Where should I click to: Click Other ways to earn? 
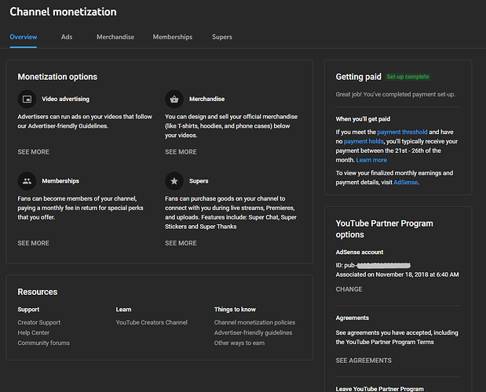239,343
